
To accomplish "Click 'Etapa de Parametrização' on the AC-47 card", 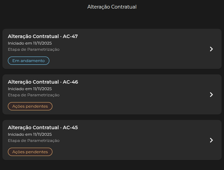I will (34, 49).
